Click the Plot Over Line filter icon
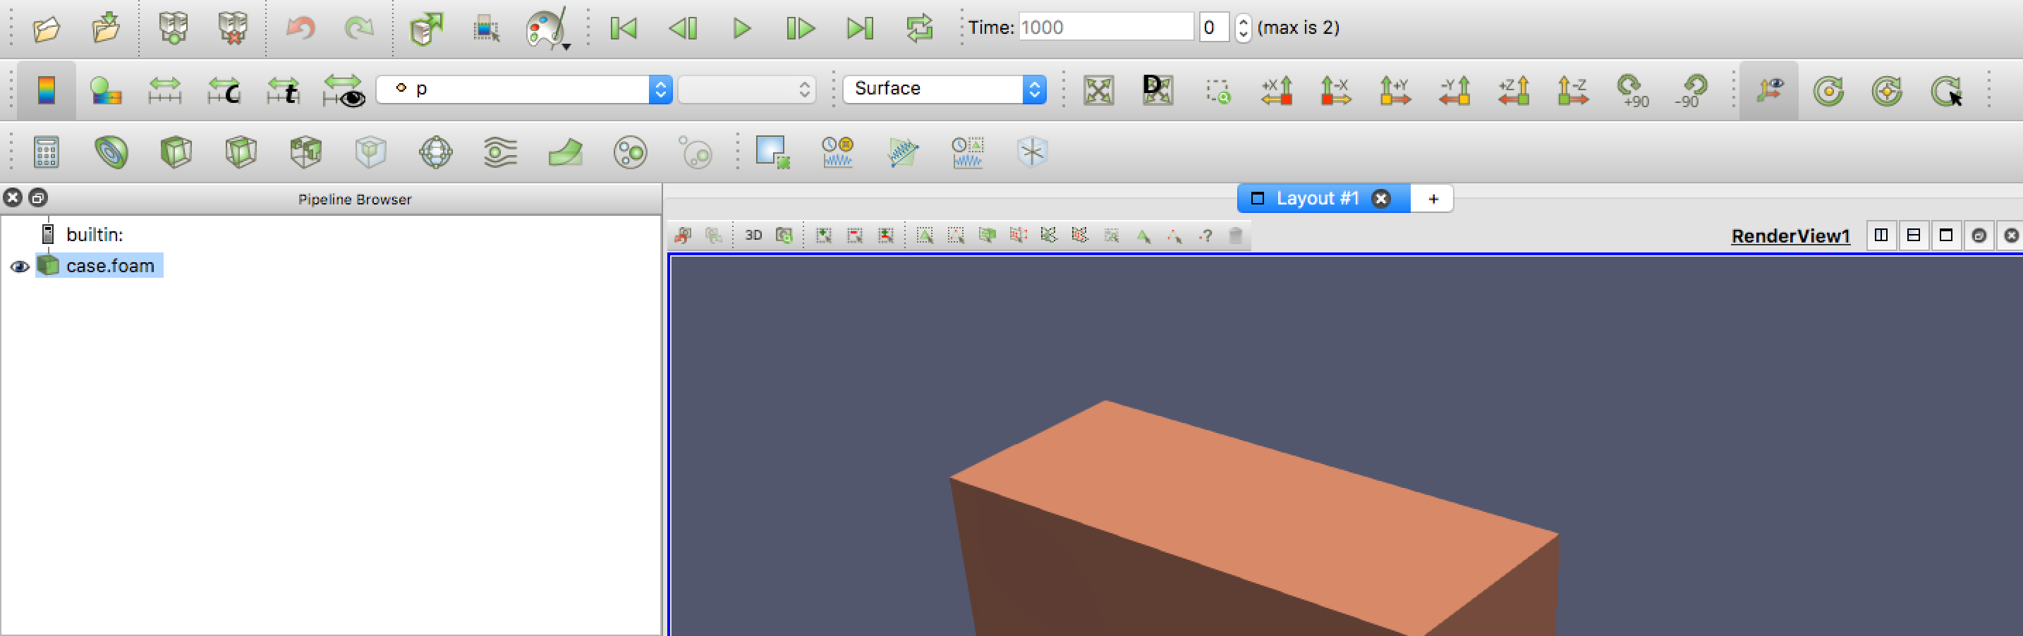 903,152
